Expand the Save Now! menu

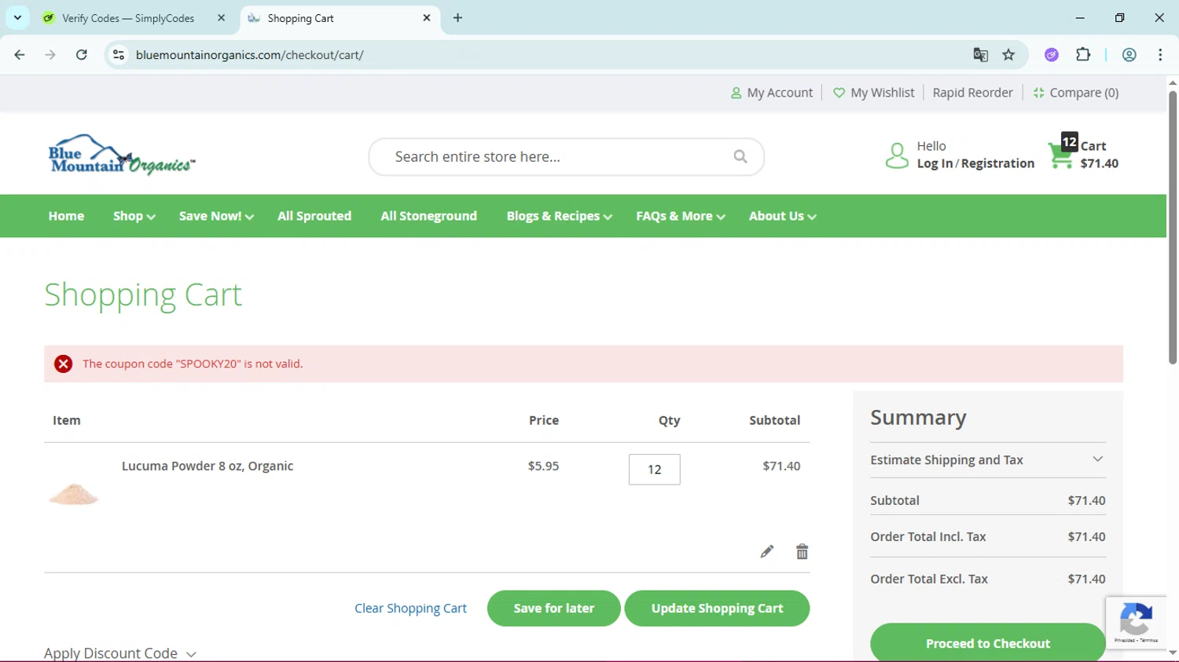click(216, 216)
